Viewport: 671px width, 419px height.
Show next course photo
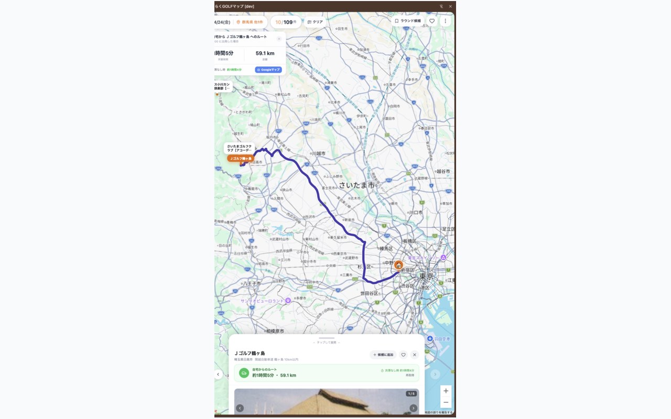point(414,408)
